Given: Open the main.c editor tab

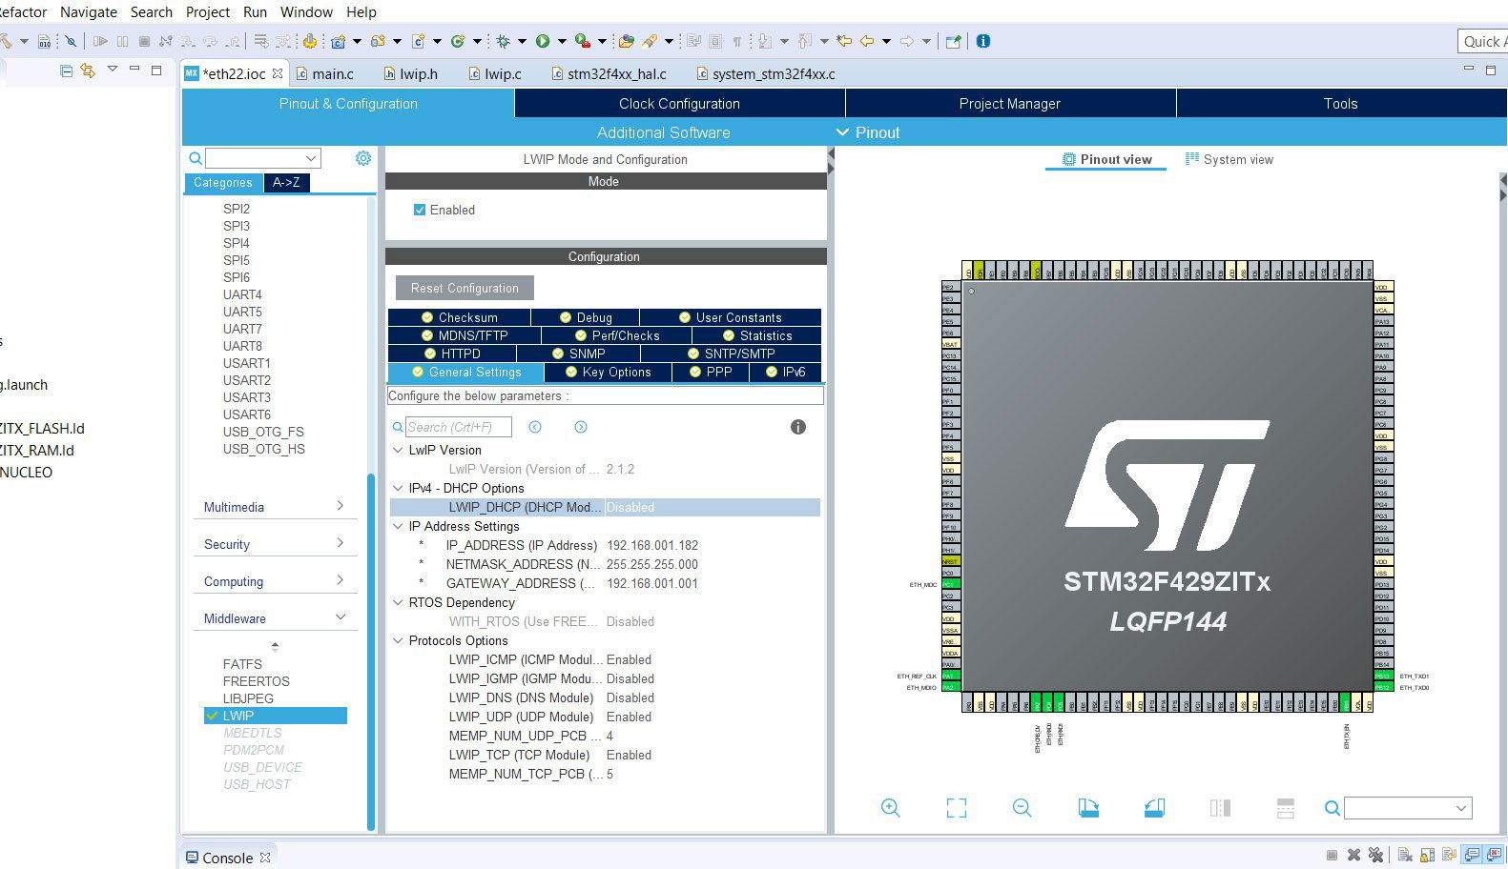Looking at the screenshot, I should tap(324, 73).
